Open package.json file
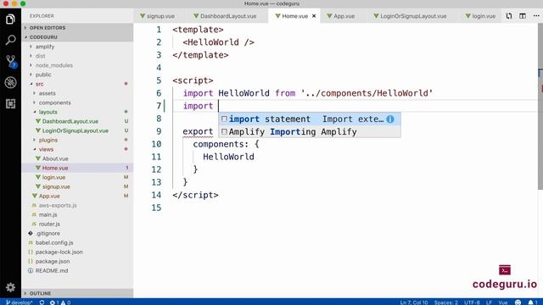This screenshot has height=305, width=543. (x=77, y=261)
